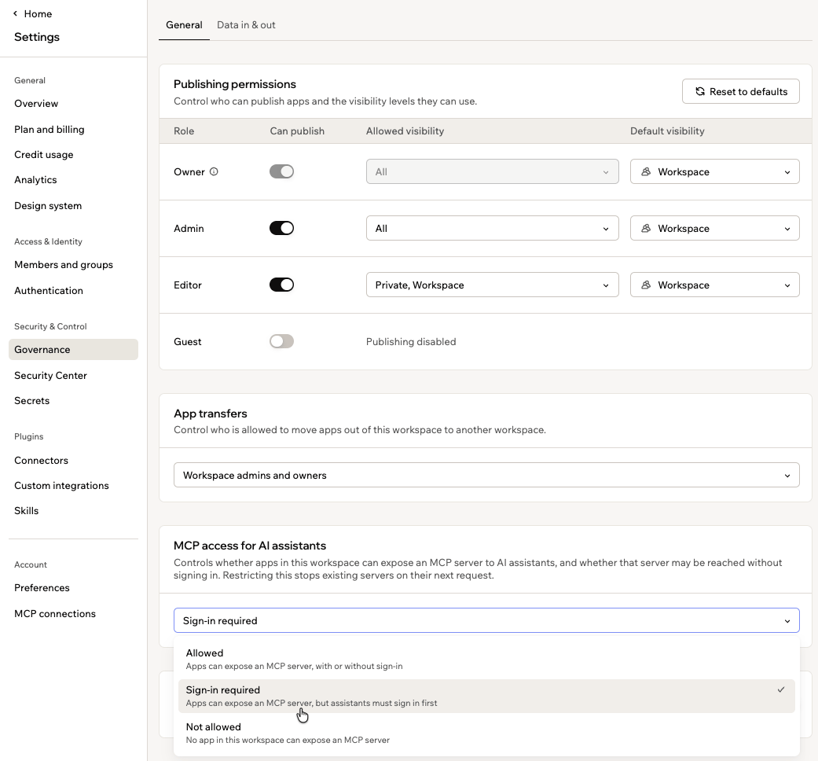Screen dimensions: 818x761
Task: Click the workspace people icon in Owner row
Action: pyautogui.click(x=646, y=171)
